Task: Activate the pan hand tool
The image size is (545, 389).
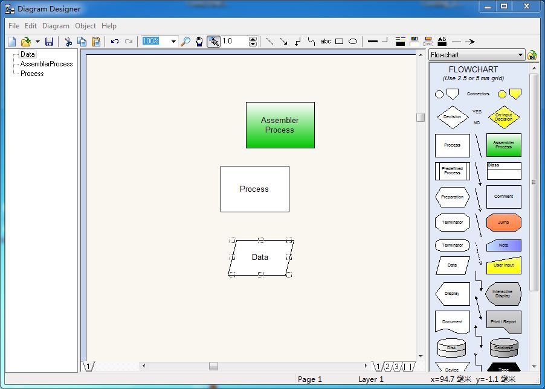Action: (x=199, y=42)
